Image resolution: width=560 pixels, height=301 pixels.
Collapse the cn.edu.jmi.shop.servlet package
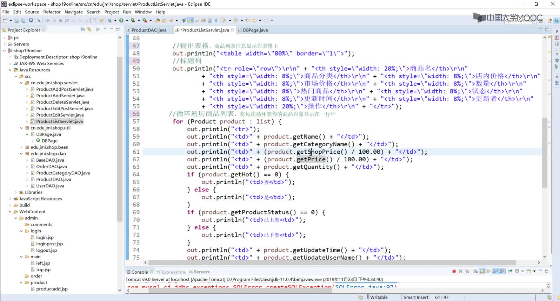click(21, 83)
